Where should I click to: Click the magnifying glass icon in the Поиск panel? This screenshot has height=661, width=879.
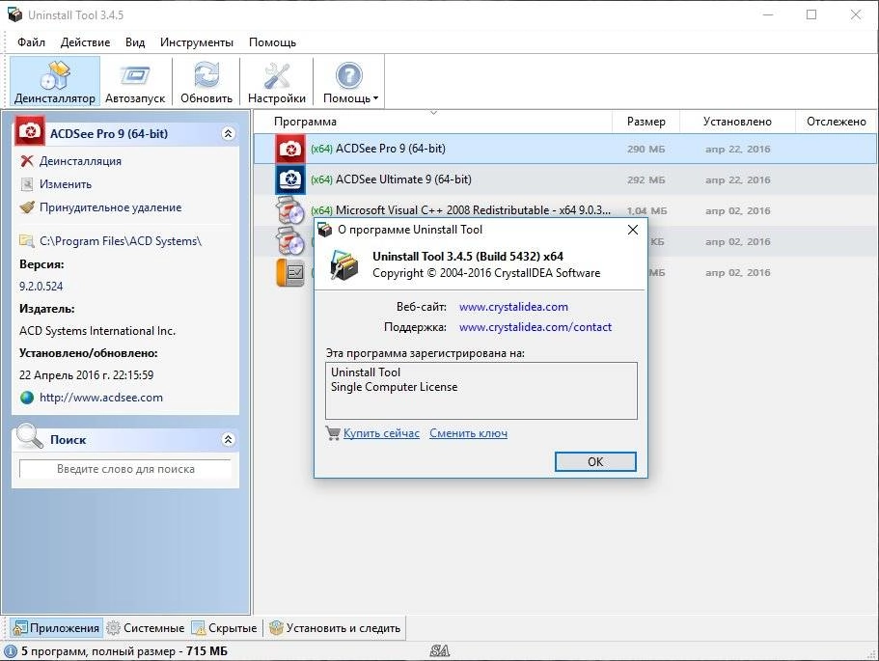click(x=29, y=437)
